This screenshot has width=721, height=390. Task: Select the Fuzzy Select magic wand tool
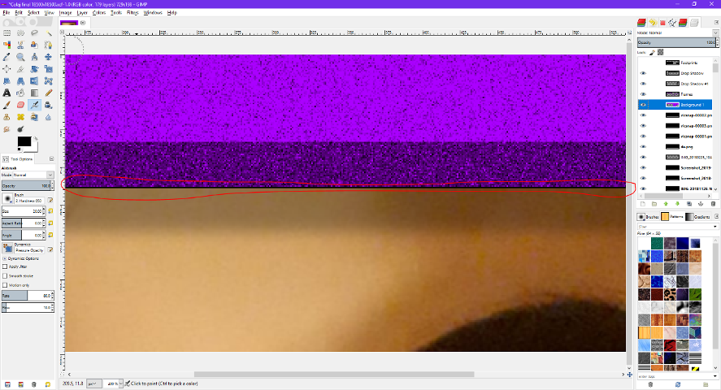[x=48, y=33]
